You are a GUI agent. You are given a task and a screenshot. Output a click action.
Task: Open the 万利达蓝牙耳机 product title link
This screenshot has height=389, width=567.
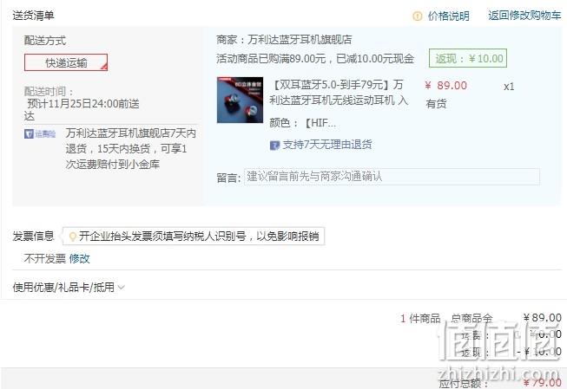[x=339, y=93]
